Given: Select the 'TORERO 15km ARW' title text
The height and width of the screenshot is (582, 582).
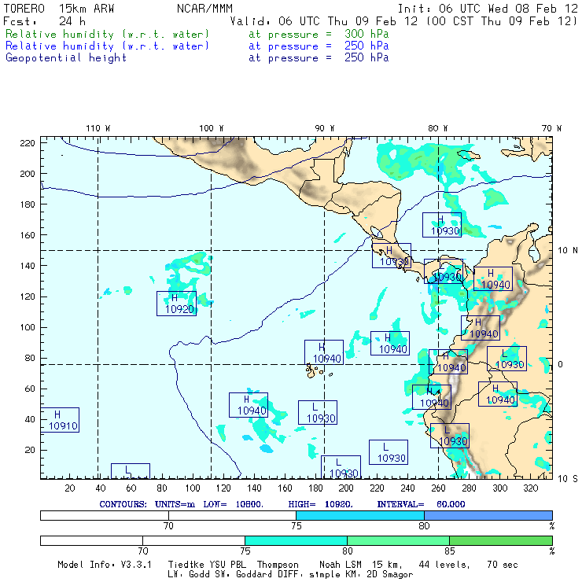Looking at the screenshot, I should [x=59, y=9].
